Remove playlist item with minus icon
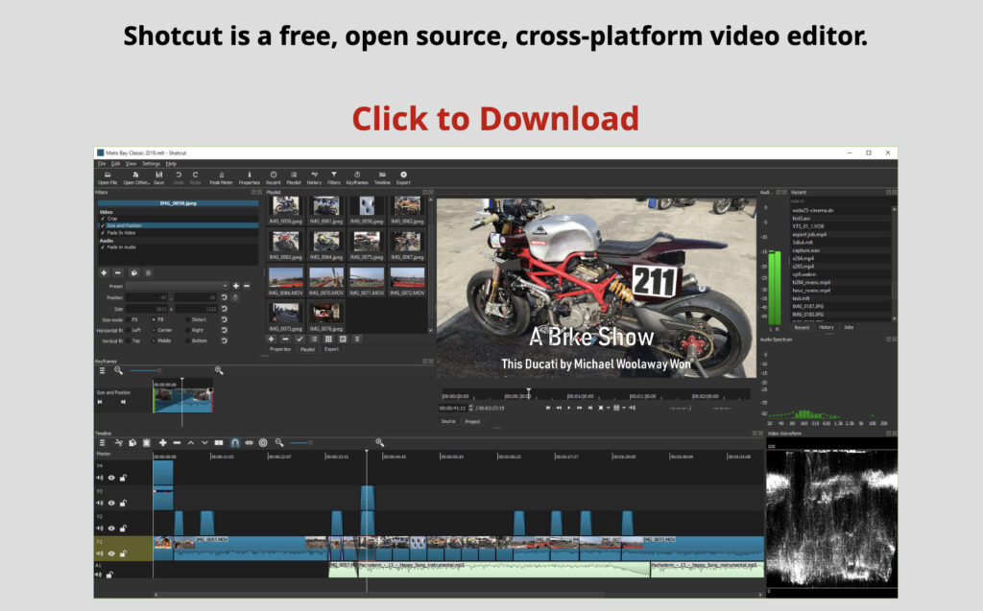The image size is (983, 611). 285,339
